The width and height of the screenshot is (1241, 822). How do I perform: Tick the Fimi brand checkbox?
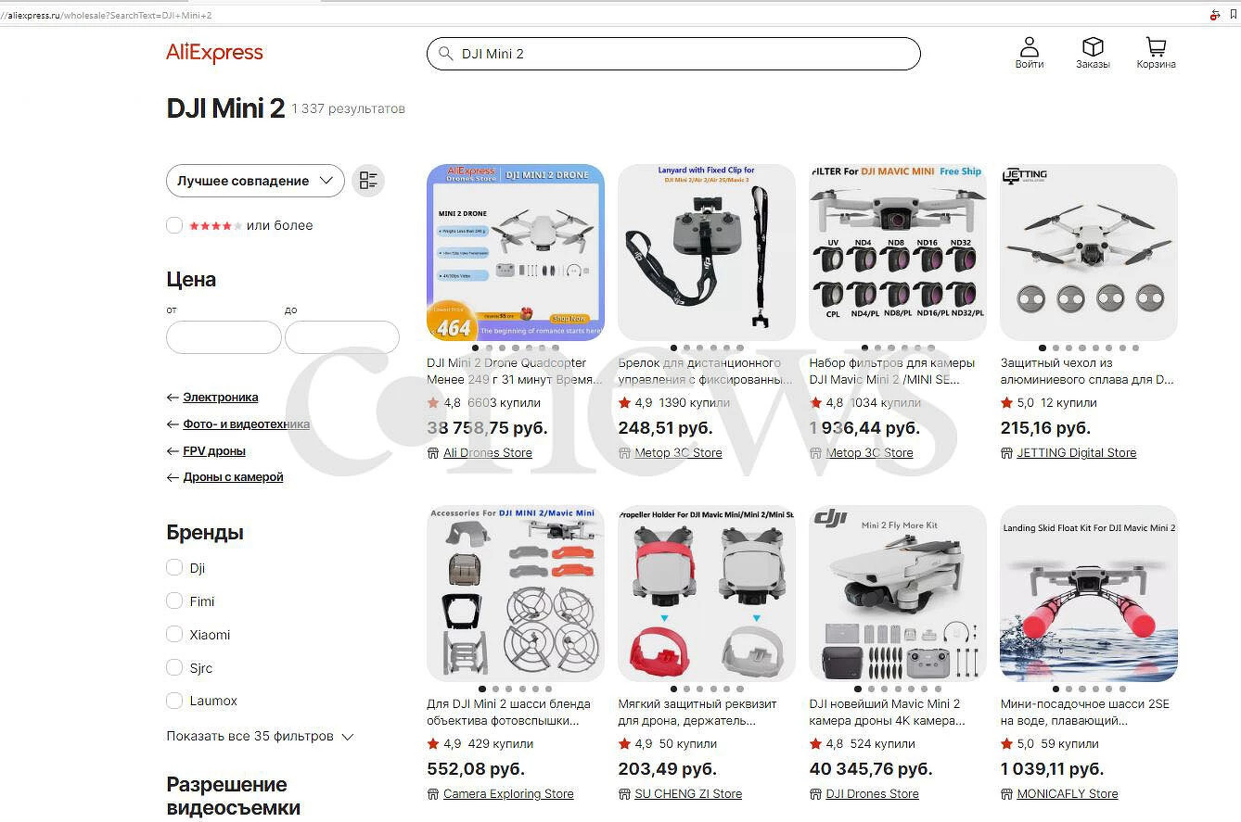[x=174, y=601]
